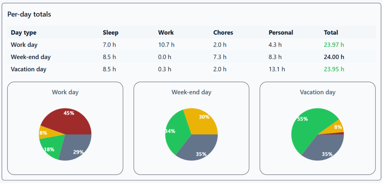Click the "Sleep" column header
Viewport: 382px width, 183px height.
click(x=110, y=32)
